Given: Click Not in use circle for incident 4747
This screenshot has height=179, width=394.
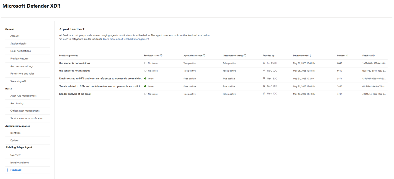Looking at the screenshot, I should pyautogui.click(x=145, y=94).
